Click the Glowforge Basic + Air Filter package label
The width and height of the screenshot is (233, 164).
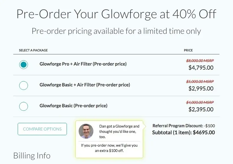coord(85,85)
